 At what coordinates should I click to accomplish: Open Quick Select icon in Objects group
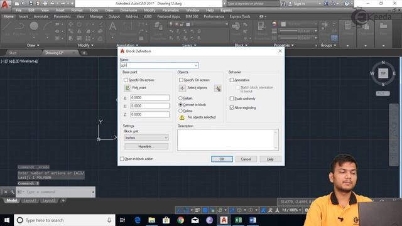[218, 89]
